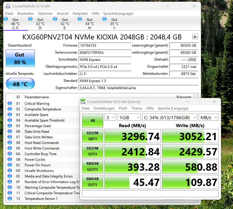Screen dimensions: 233x209
Task: Click the Parametername column header
Action: click(x=37, y=97)
